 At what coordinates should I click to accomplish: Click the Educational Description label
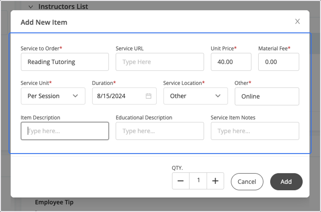pos(144,118)
